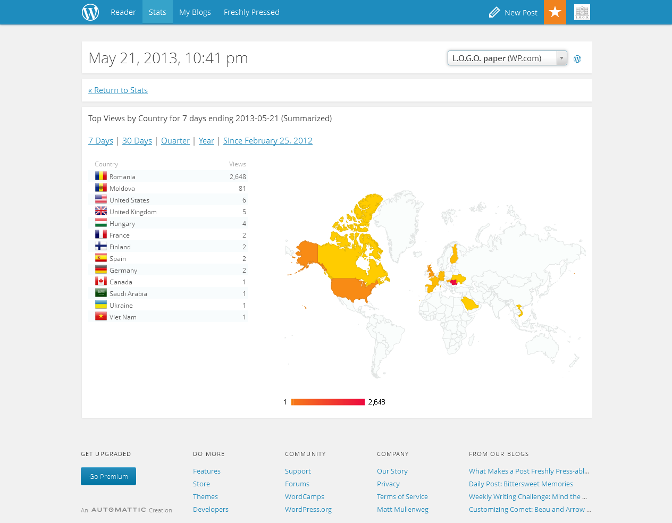
Task: Open the Reader tab
Action: coord(123,12)
